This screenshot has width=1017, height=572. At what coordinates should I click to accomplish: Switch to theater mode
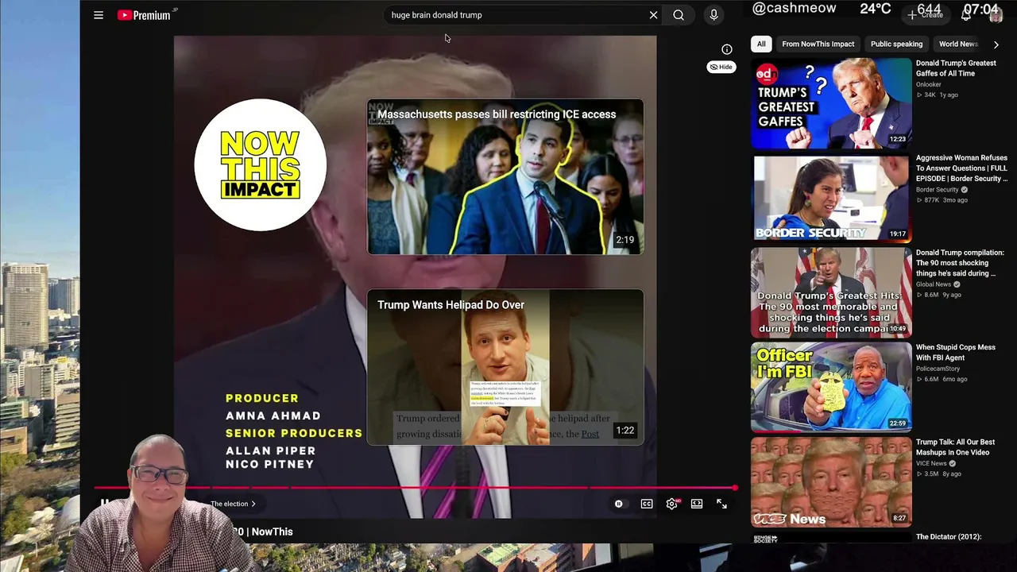click(697, 504)
